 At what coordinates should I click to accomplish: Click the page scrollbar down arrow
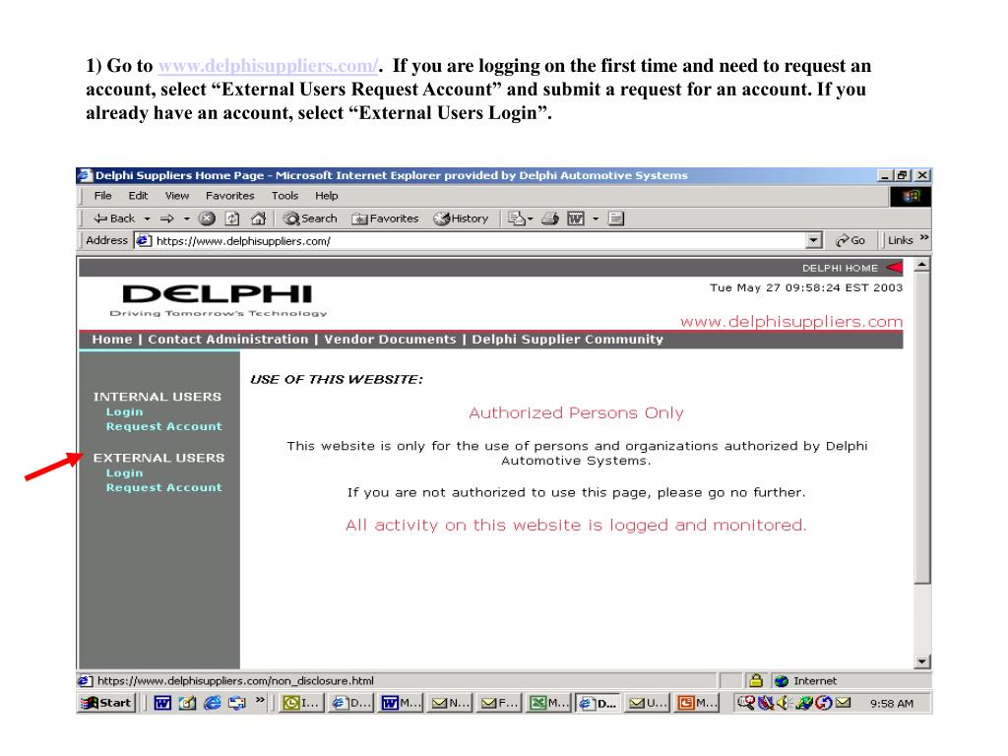tap(921, 661)
